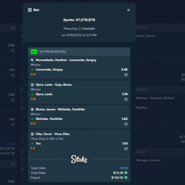Viewport: 185px width, 185px height.
Task: Open Munar, Jaume - Nishioka, Yoshihito match
Action: [x=60, y=110]
